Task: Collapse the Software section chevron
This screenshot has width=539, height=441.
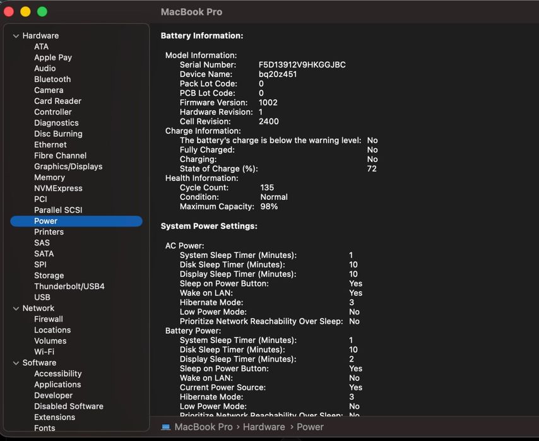Action: click(16, 363)
